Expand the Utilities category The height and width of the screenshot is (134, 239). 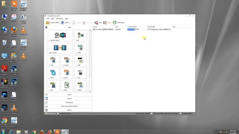coord(68,110)
